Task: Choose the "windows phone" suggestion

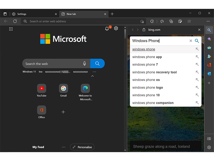Action: 166,49
